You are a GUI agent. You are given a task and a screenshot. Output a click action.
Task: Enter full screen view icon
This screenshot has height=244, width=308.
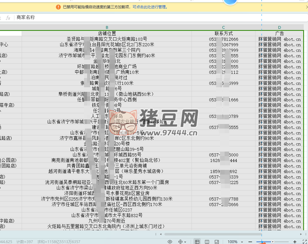(304, 242)
